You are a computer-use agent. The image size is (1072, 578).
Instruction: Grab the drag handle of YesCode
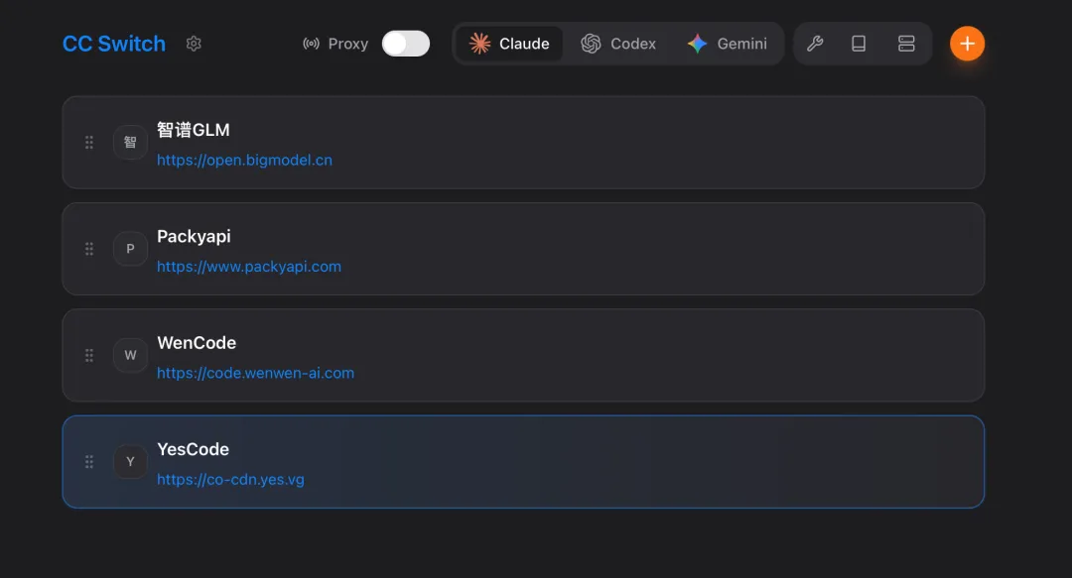[89, 462]
